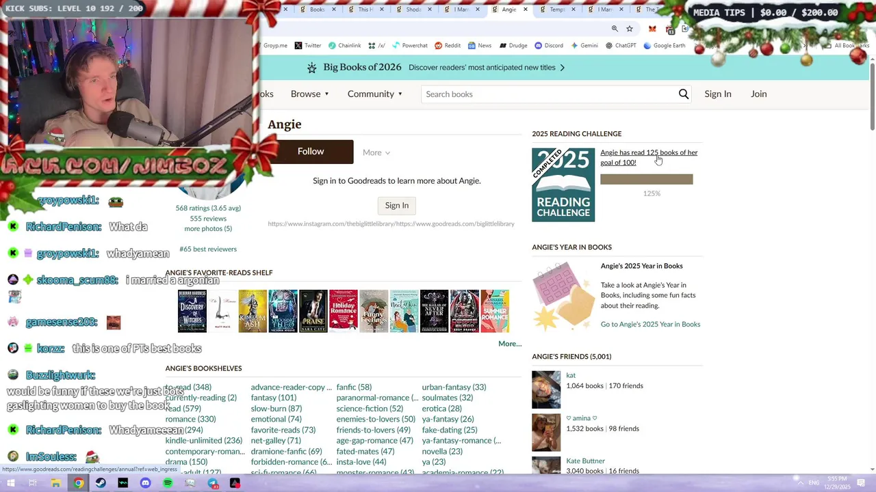The height and width of the screenshot is (492, 876).
Task: Open the Funny Feelings book cover
Action: point(374,311)
